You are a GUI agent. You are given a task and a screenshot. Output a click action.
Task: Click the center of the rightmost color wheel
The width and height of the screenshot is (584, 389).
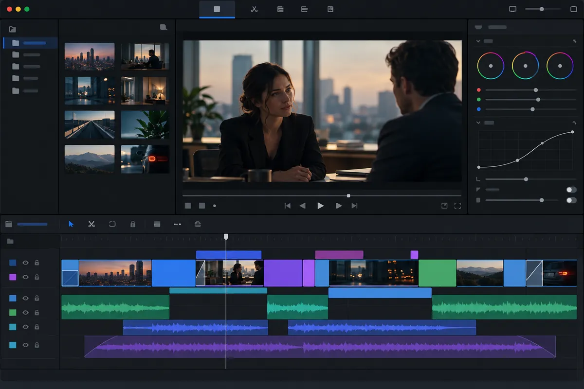[560, 66]
